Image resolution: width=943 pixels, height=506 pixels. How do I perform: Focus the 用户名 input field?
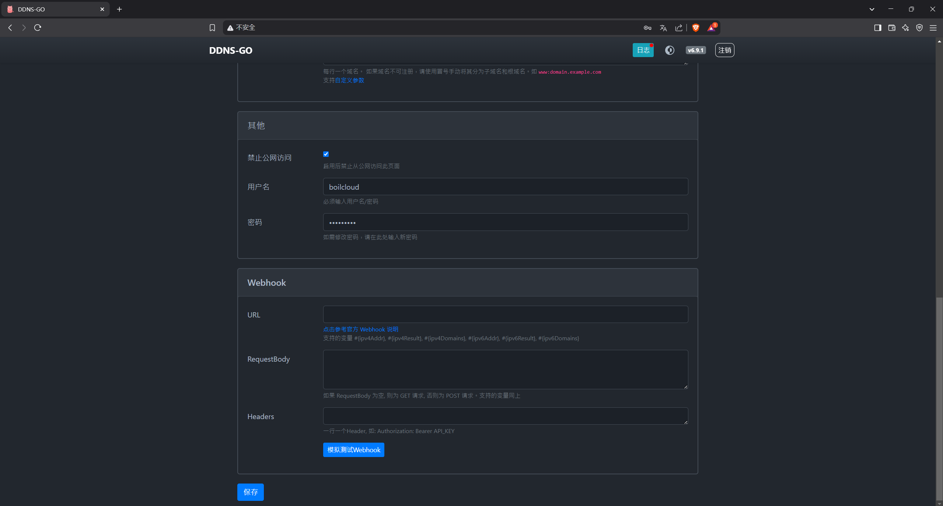[x=506, y=187]
